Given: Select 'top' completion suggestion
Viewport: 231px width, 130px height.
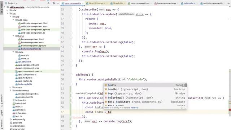Looking at the screenshot, I should click(144, 94).
